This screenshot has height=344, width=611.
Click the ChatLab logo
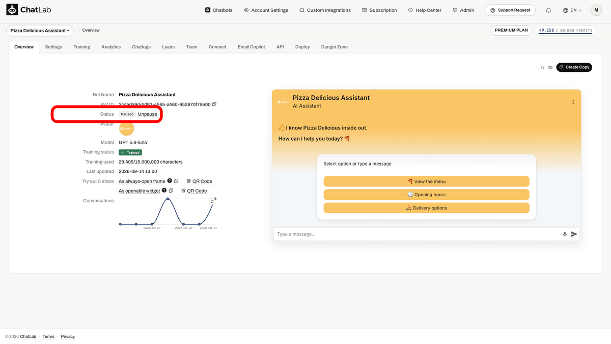tap(29, 10)
